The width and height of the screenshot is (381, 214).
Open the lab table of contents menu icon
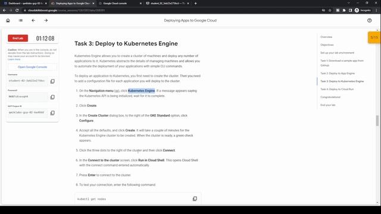tap(21, 20)
